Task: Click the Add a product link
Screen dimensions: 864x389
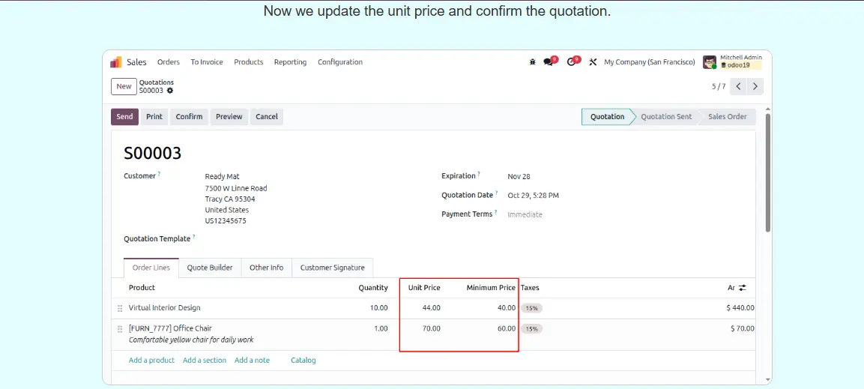Action: tap(151, 361)
